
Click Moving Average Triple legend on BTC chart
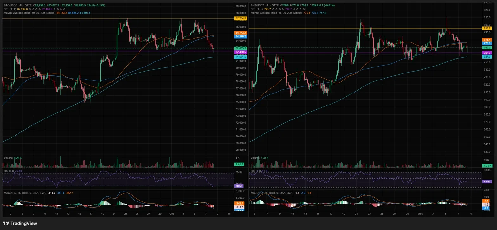point(29,13)
